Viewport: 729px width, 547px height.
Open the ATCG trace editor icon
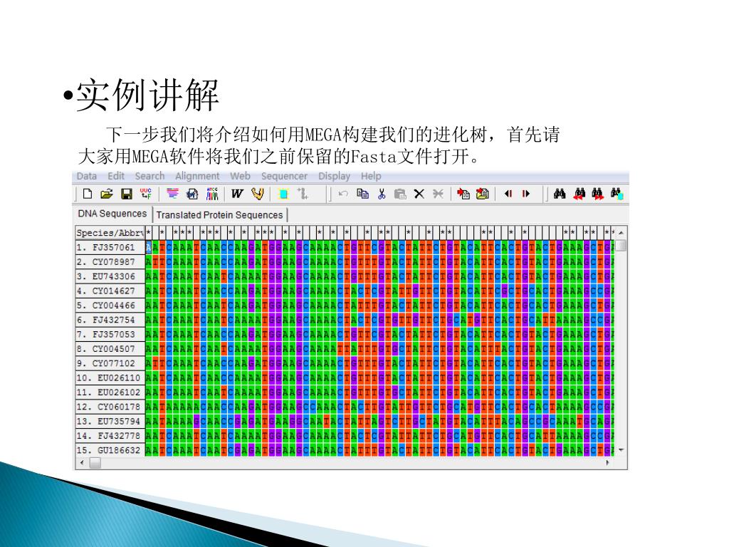point(212,194)
